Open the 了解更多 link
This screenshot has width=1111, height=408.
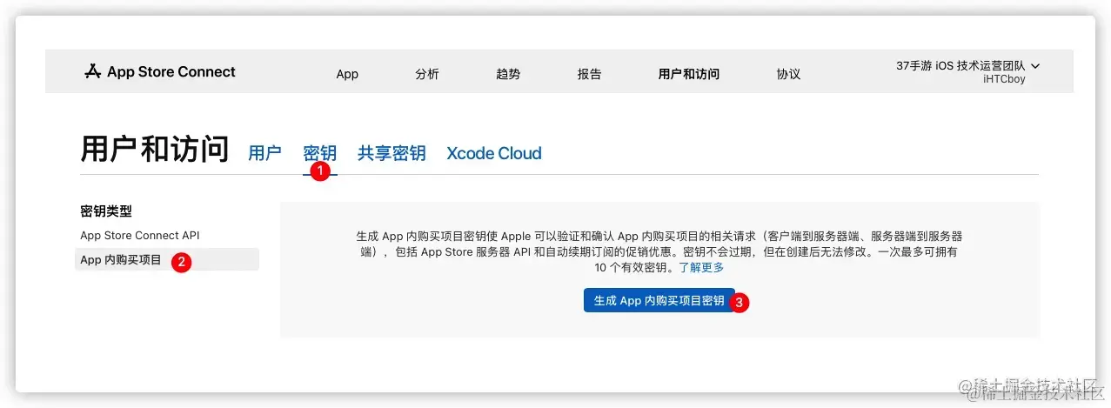click(701, 268)
